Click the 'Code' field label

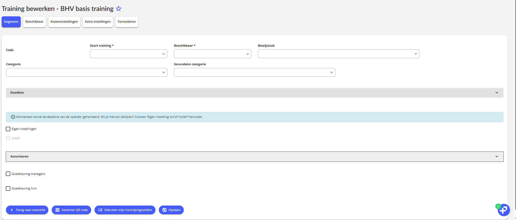point(10,50)
